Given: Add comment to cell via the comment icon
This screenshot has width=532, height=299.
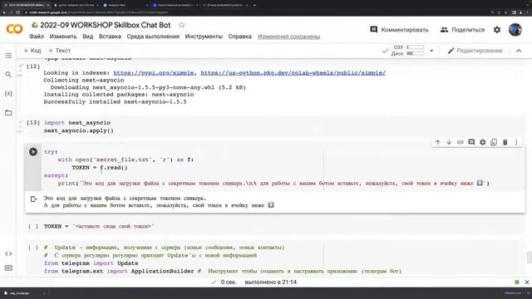Looking at the screenshot, I should pos(471,142).
